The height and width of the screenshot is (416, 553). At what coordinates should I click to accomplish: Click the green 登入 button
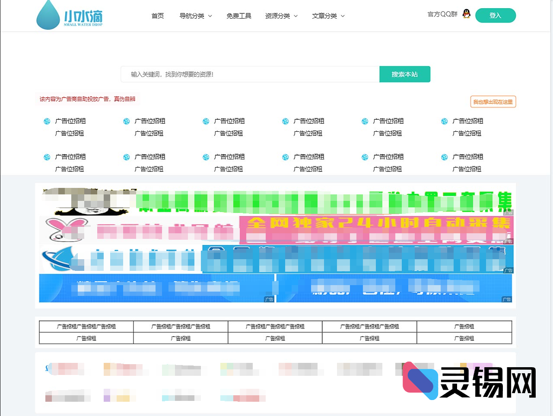[496, 15]
